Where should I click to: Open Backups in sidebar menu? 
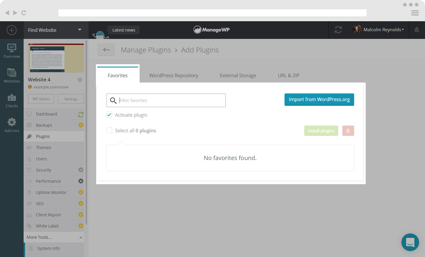tap(54, 125)
